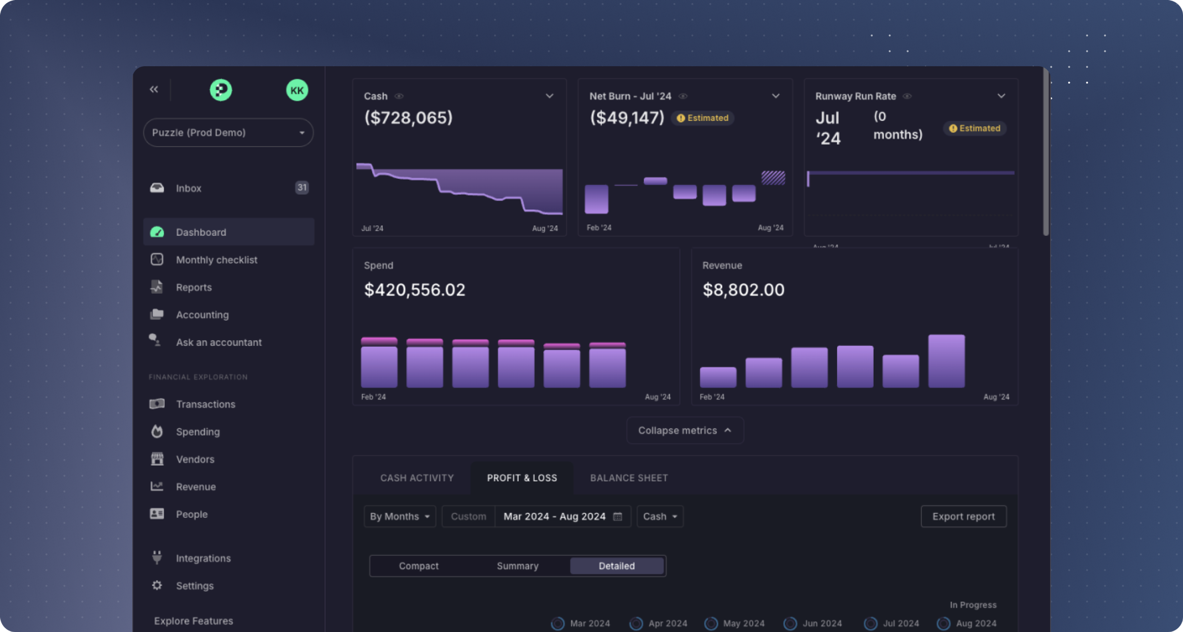Open the By Months dropdown

400,516
